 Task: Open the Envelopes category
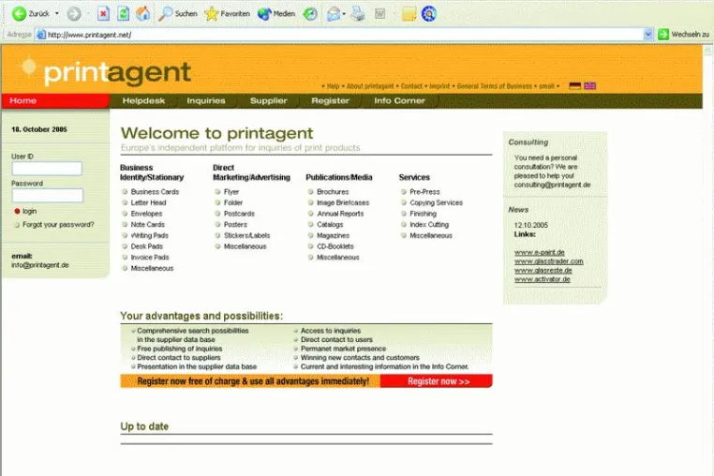[x=146, y=214]
